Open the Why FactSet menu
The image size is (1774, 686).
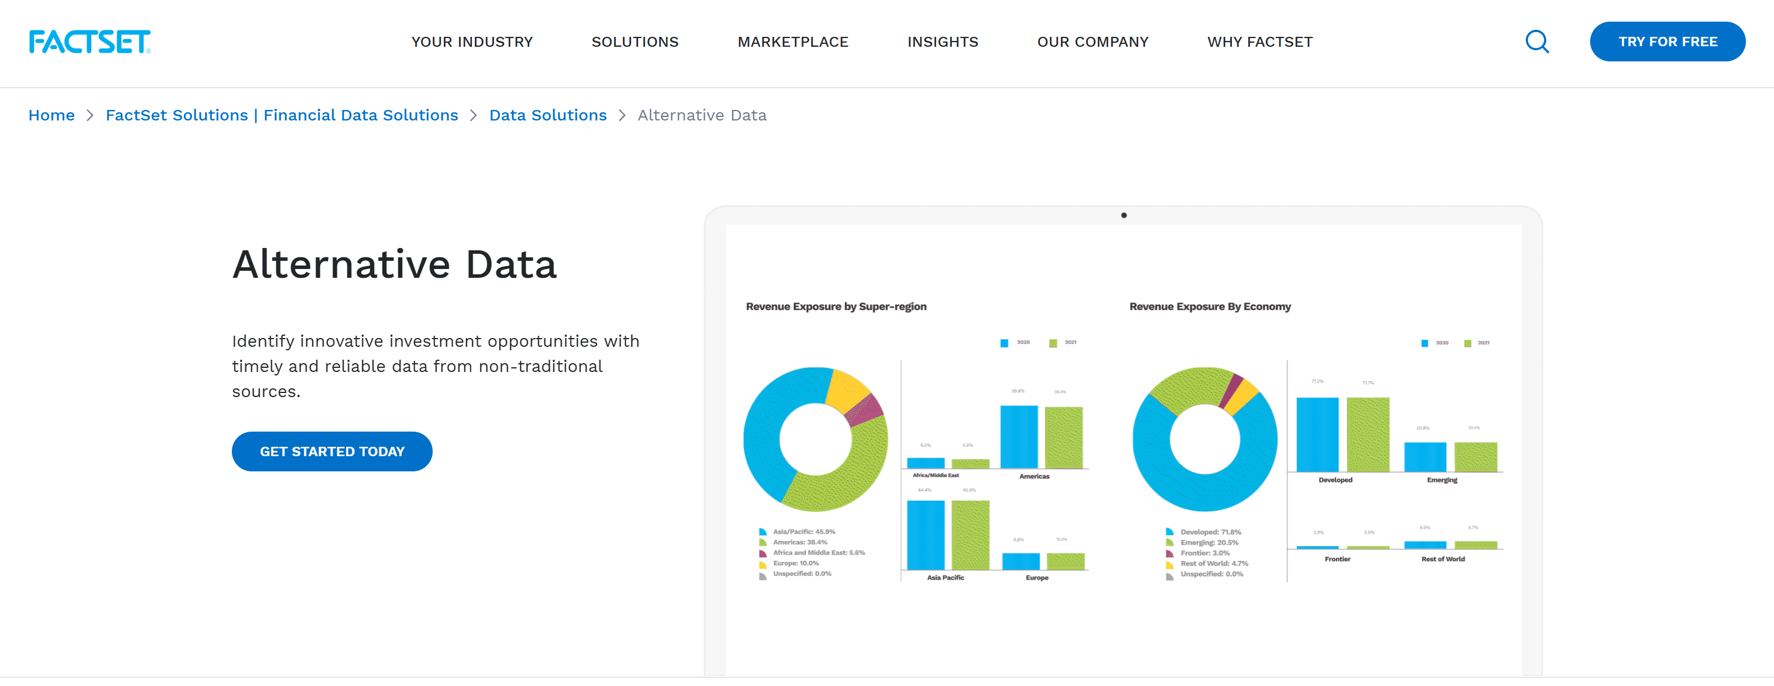pyautogui.click(x=1259, y=42)
